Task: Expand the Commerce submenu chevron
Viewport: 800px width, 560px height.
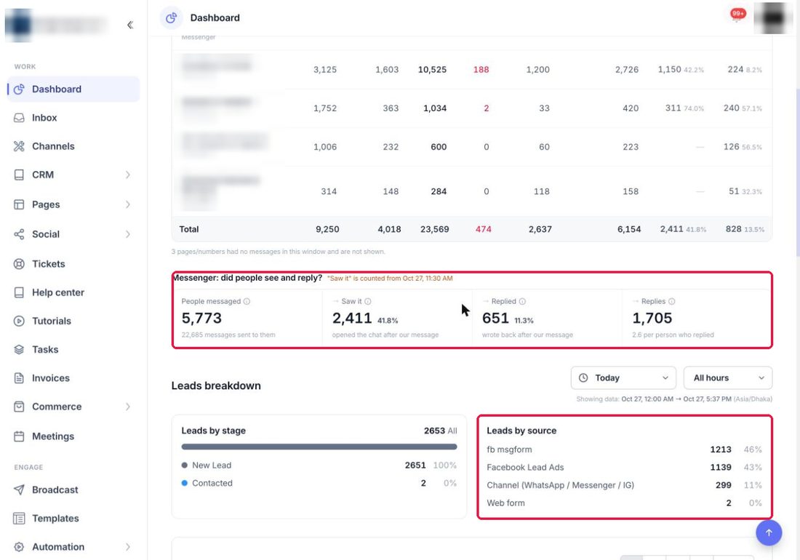Action: [127, 407]
